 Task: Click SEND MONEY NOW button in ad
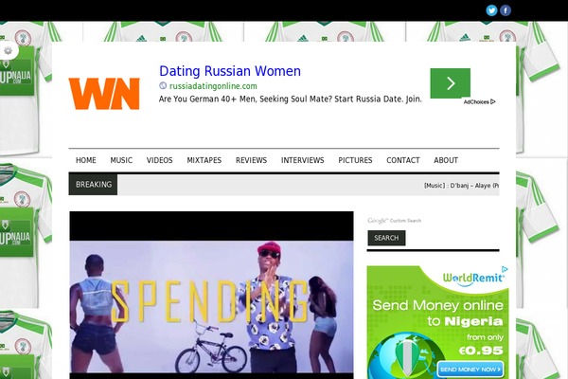coord(470,370)
